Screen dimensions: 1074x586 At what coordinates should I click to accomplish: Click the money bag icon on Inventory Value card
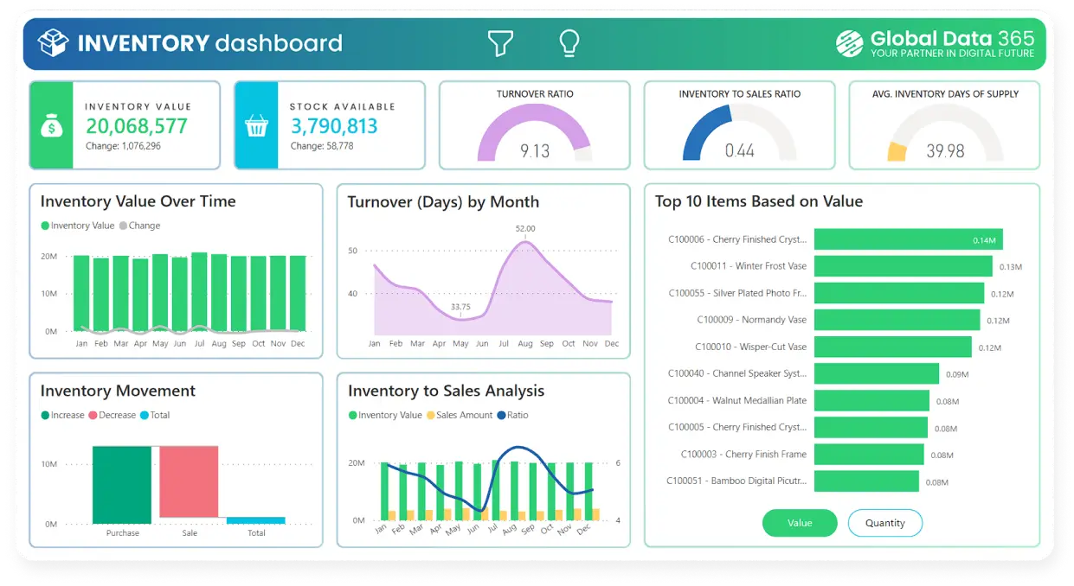(x=51, y=124)
